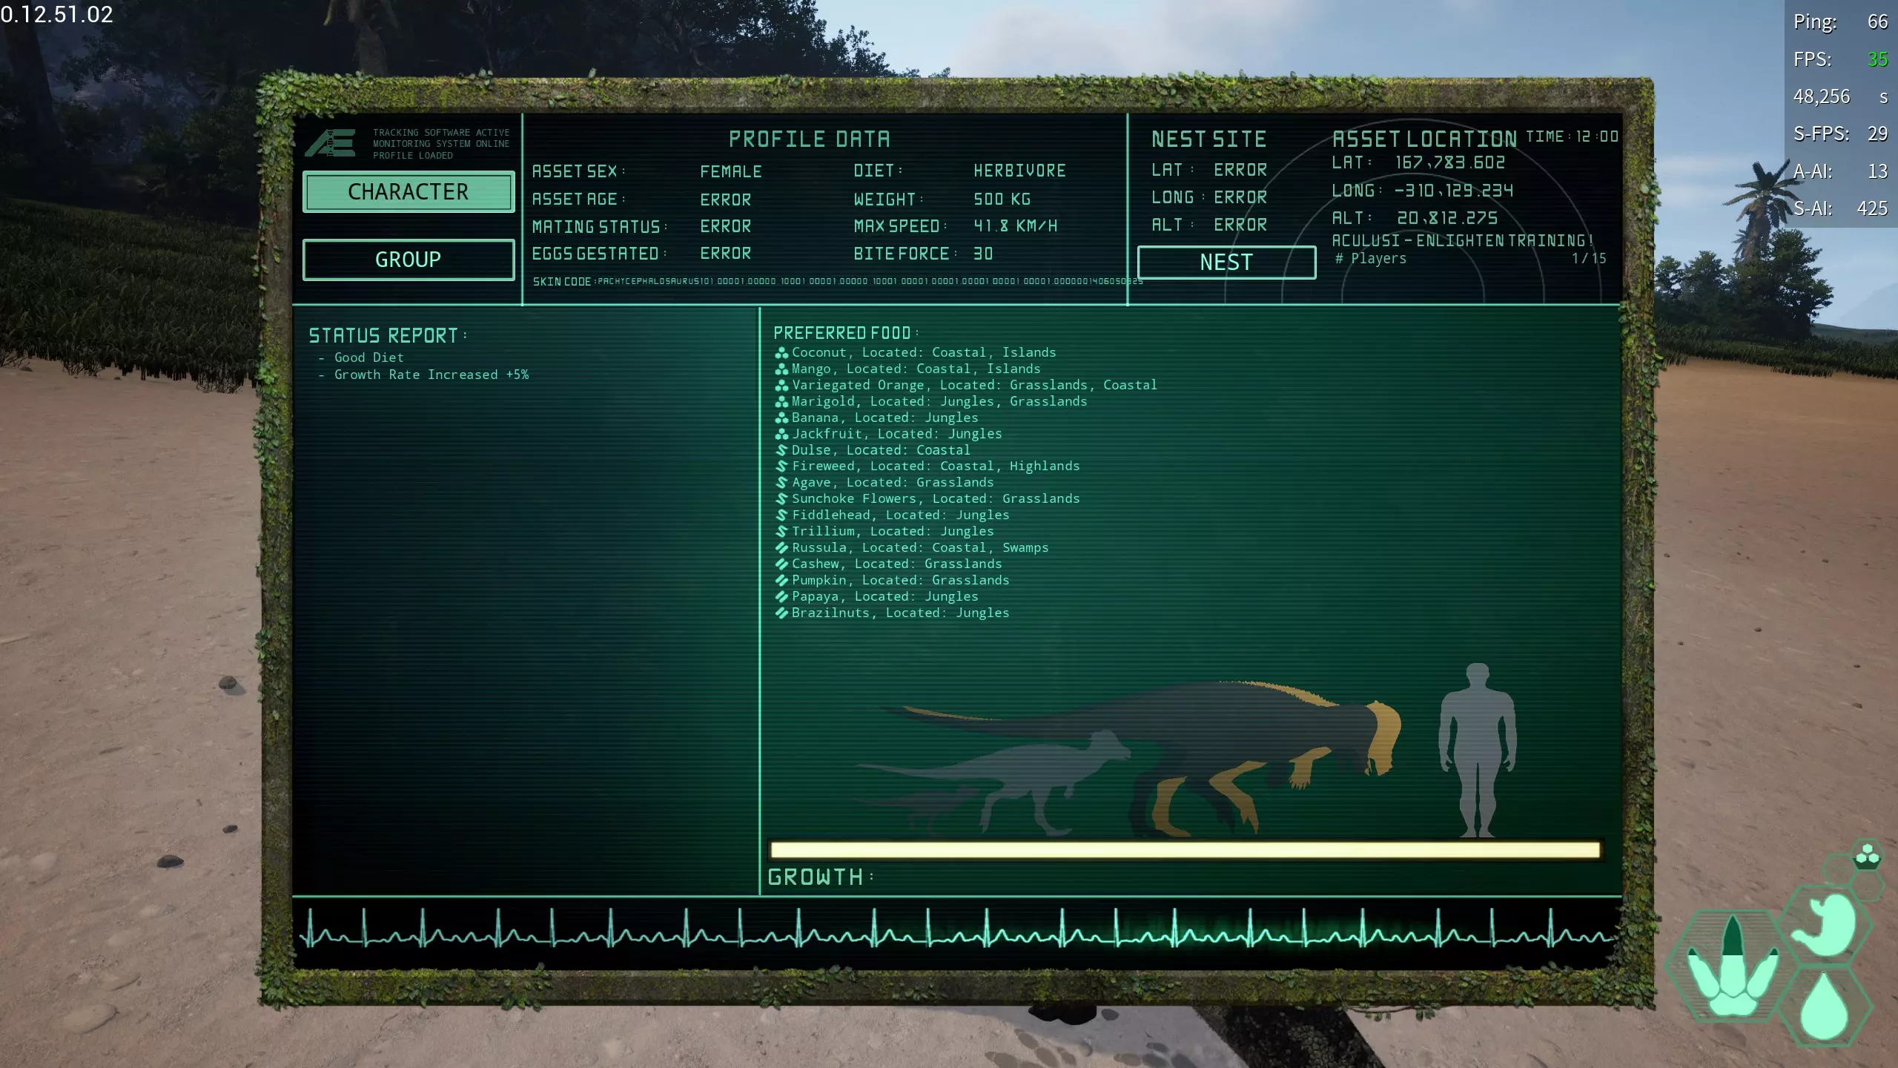Click the small diet berries hexagon icon
This screenshot has width=1898, height=1068.
1867,855
